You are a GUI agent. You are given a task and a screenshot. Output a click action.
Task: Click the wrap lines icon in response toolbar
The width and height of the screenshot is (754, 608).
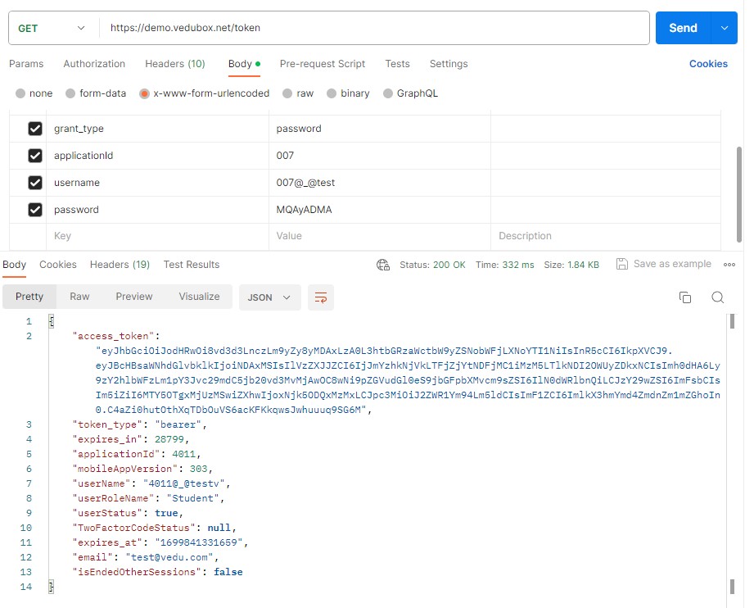point(321,297)
